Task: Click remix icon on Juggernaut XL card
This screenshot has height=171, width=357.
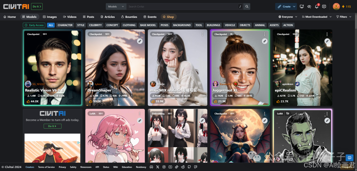Action: point(264,41)
